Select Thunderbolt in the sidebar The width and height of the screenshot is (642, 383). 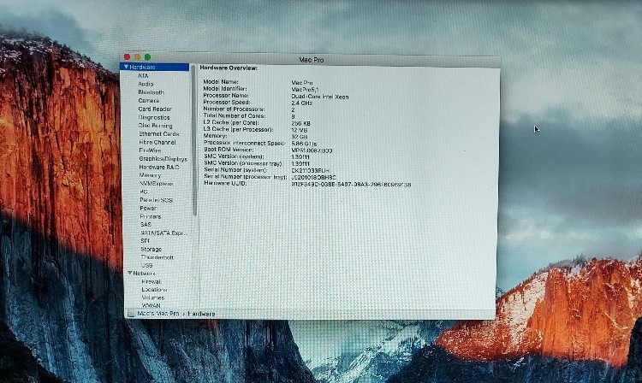[x=158, y=257]
